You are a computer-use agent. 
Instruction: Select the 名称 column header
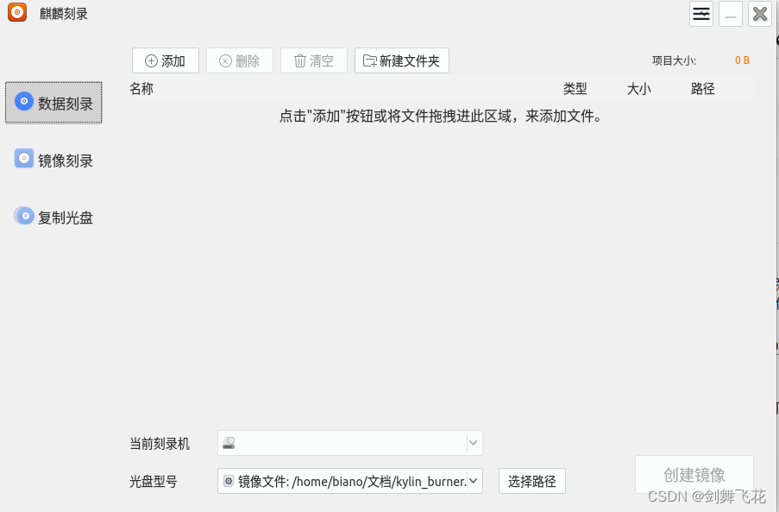point(141,88)
